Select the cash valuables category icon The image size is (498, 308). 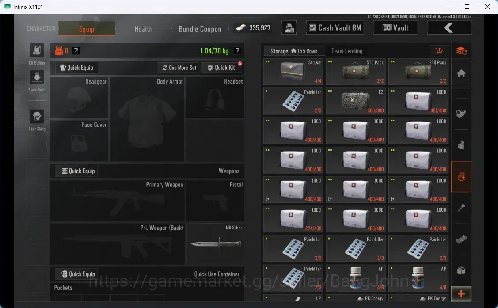[x=461, y=239]
